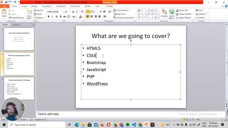Toggle Text Shadow formatting
Image resolution: width=228 pixels, height=128 pixels.
pyautogui.click(x=60, y=17)
